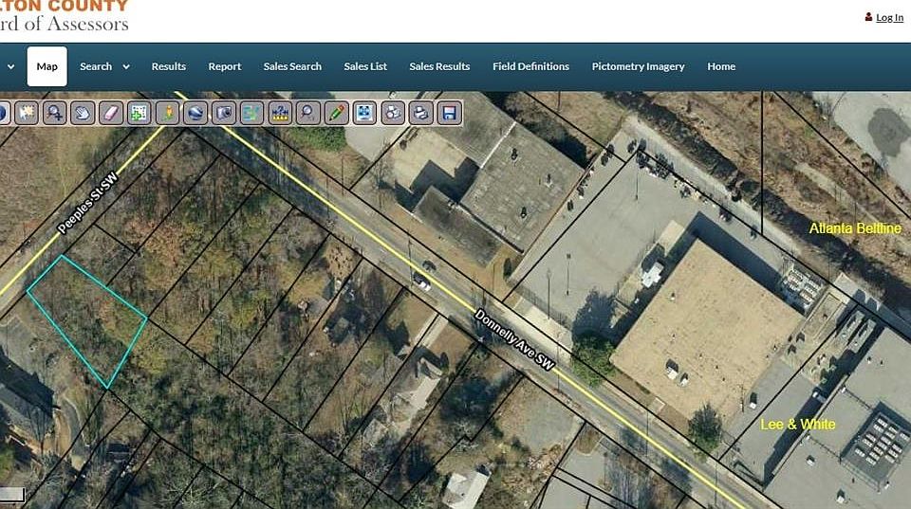Click the multi-circle buffer icon
911x509 pixels.
tap(393, 113)
